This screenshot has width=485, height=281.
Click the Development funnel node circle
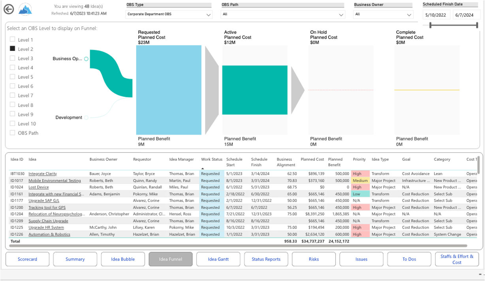pyautogui.click(x=86, y=118)
